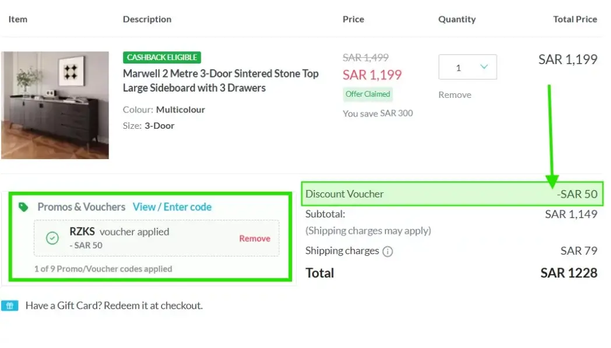The width and height of the screenshot is (611, 348).
Task: Select the highlighted Discount Voucher row
Action: (453, 194)
